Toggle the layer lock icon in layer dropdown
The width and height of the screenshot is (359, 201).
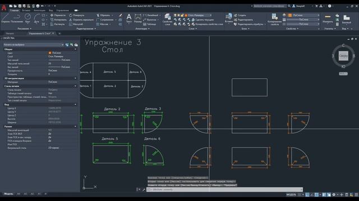pyautogui.click(x=182, y=15)
